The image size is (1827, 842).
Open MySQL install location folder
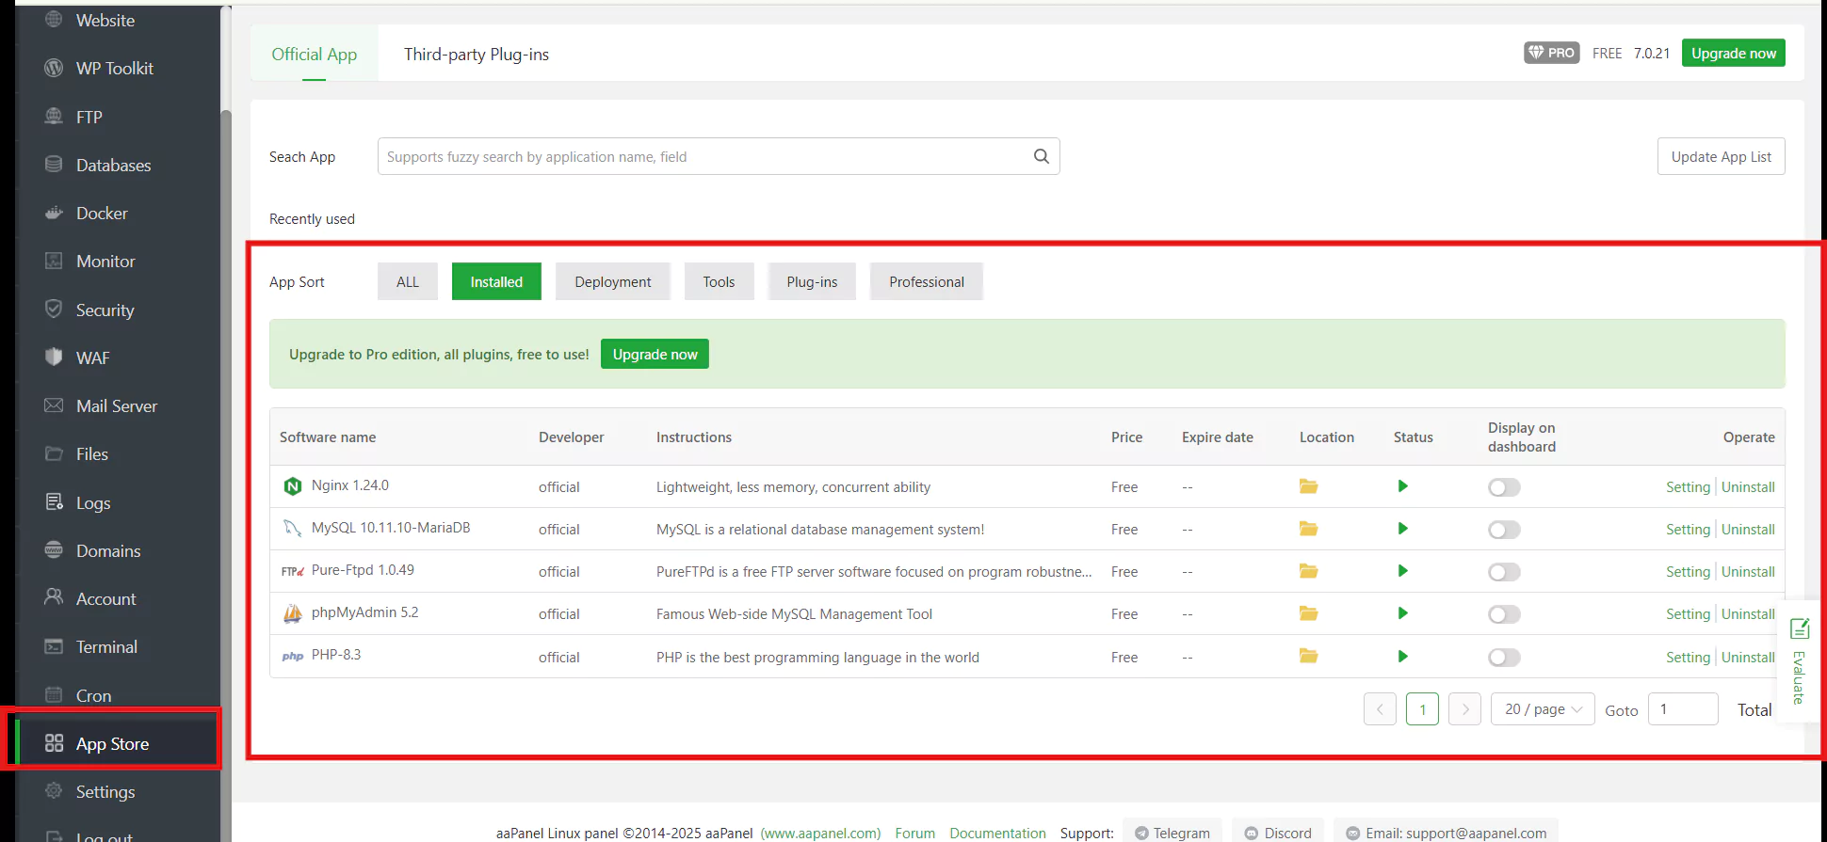tap(1308, 529)
